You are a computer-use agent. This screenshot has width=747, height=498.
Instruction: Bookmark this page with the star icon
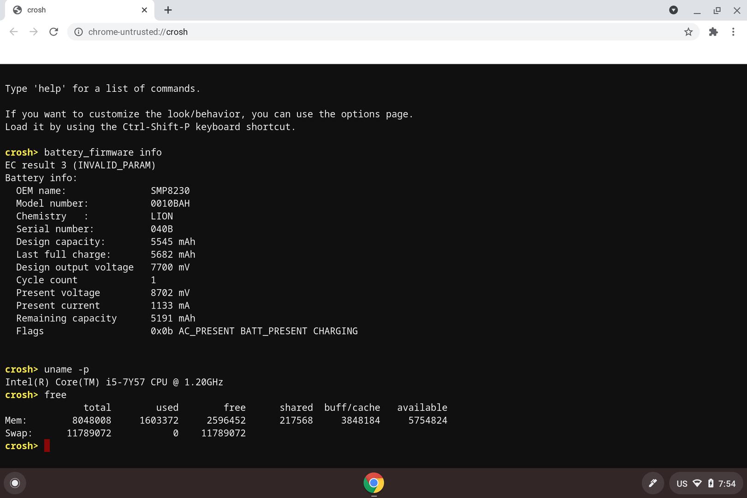point(688,32)
